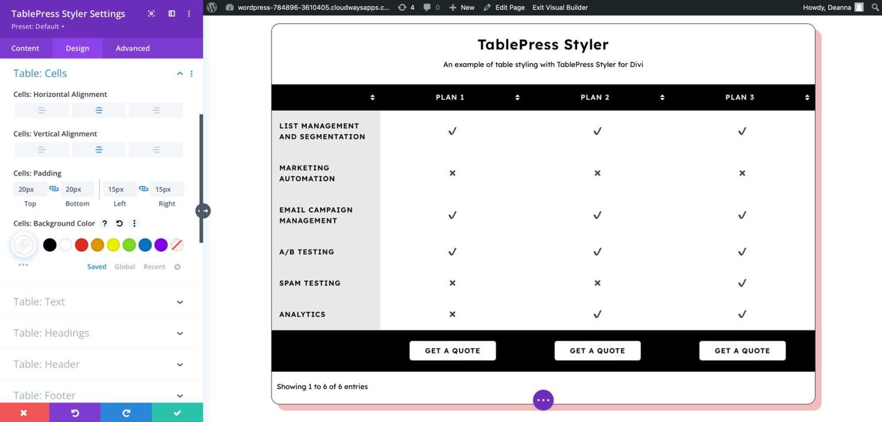This screenshot has height=422, width=882.
Task: Pick the red background color swatch
Action: pos(81,245)
